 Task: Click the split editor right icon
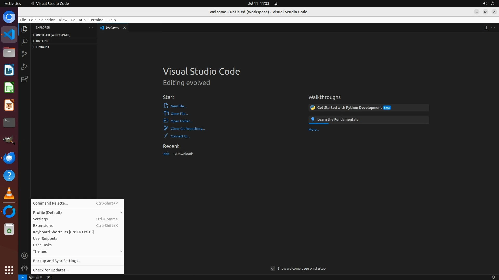point(486,28)
